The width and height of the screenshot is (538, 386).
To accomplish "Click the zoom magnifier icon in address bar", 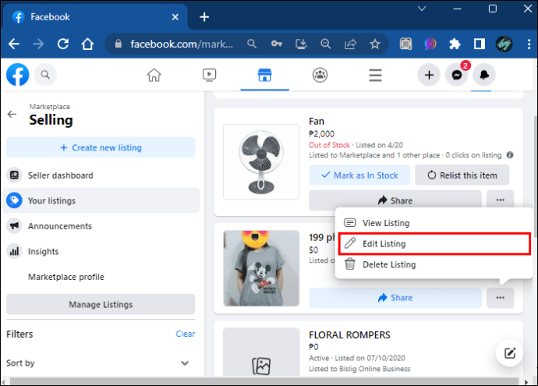I will point(326,44).
